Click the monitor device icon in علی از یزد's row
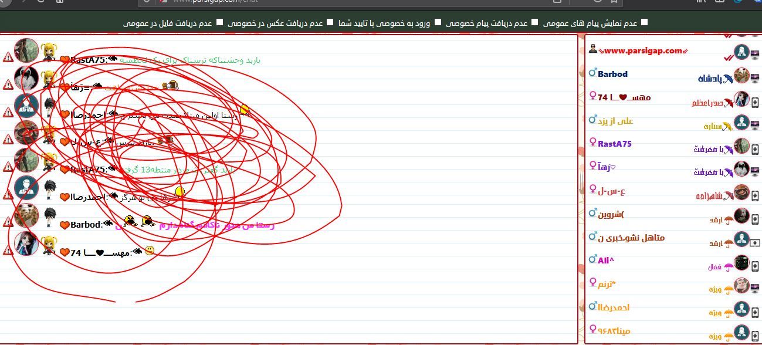Viewport: 762px width, 345px height. click(x=755, y=124)
